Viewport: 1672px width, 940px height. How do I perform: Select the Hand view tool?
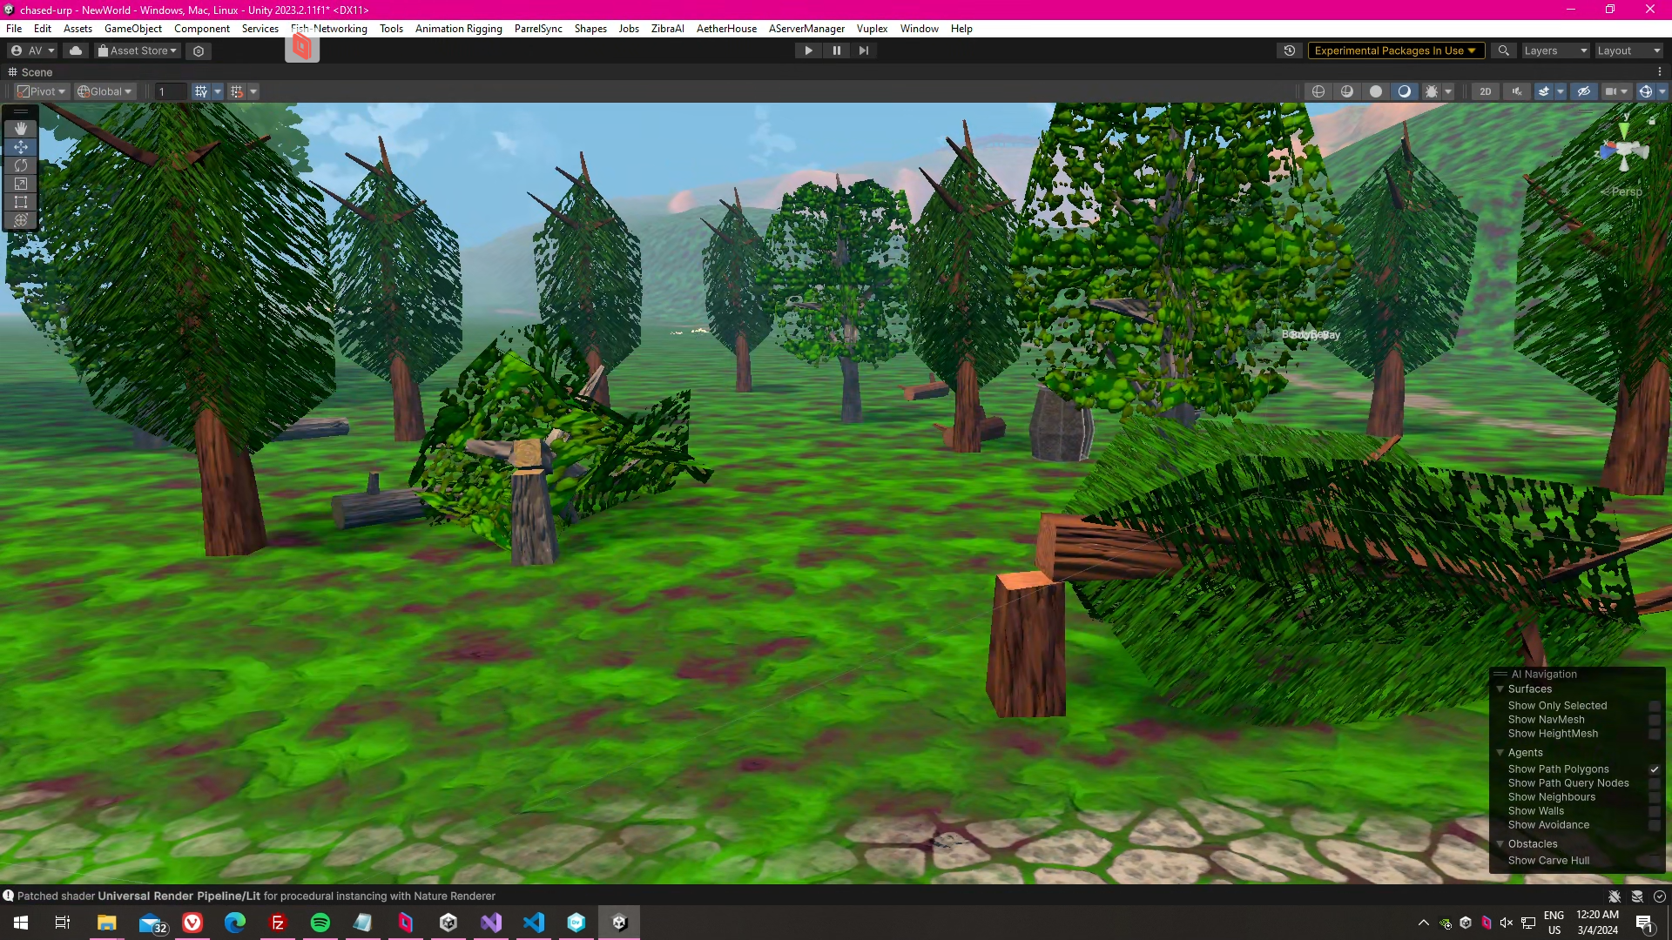[21, 129]
